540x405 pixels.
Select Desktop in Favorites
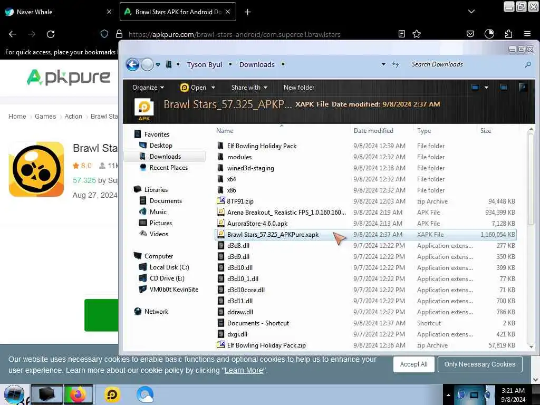pos(161,146)
